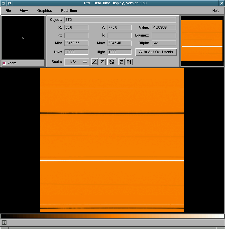
Task: Open the Graphics menu
Action: coord(44,11)
